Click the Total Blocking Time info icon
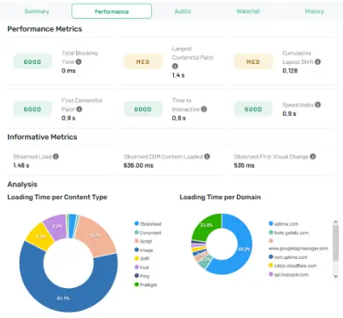 point(78,61)
